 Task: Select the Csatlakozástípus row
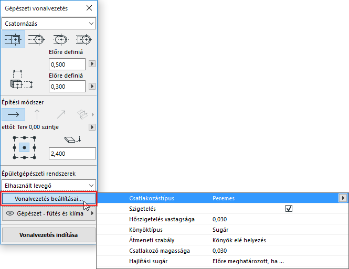pos(223,198)
